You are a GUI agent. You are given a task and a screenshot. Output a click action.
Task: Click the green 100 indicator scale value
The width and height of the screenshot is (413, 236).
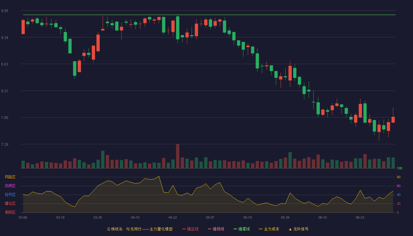399,168
